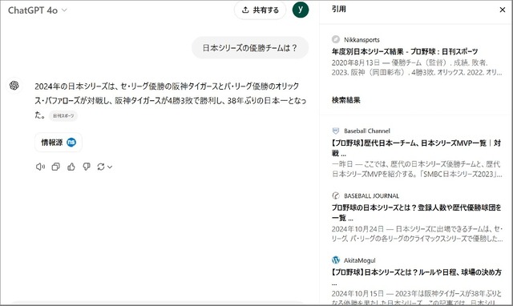Click the response text starting 2024年の日本シリーズは
513x306 pixels.
point(171,100)
